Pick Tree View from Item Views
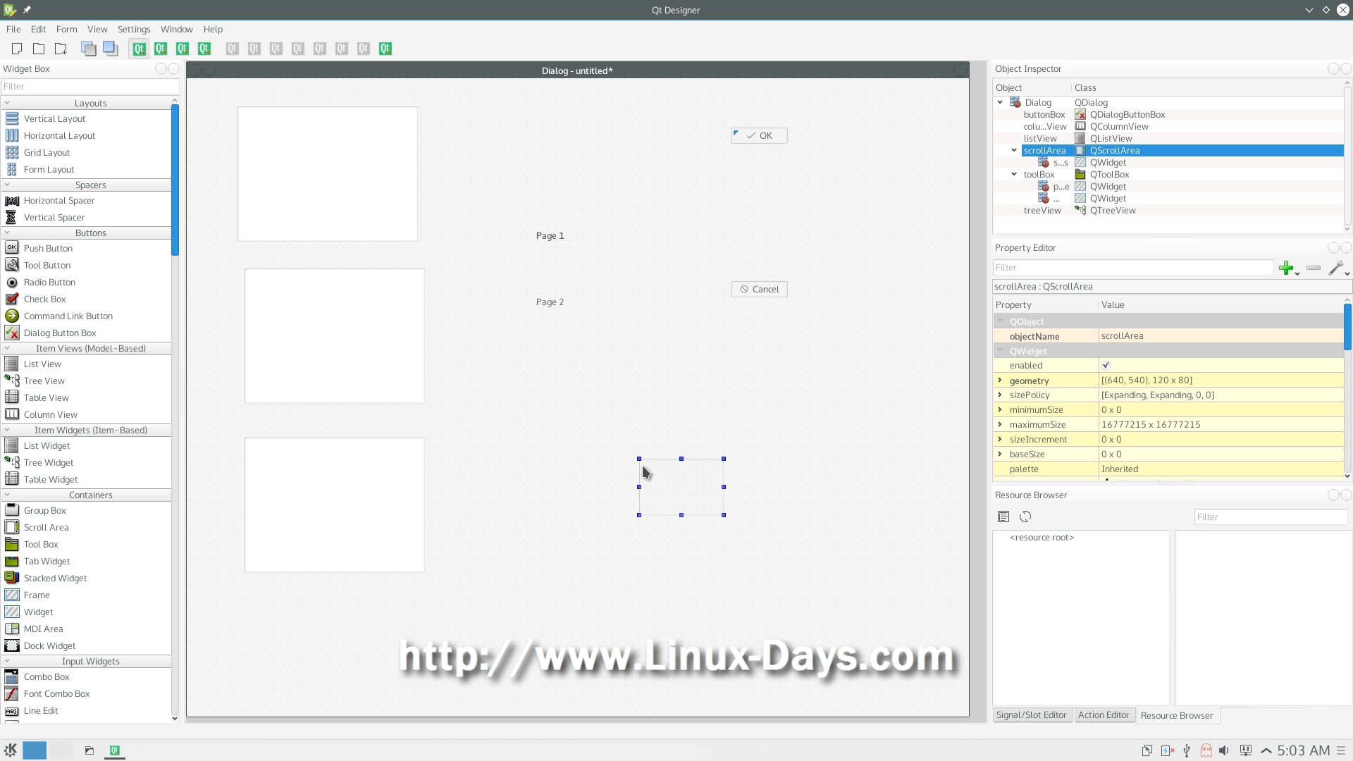 click(x=44, y=380)
